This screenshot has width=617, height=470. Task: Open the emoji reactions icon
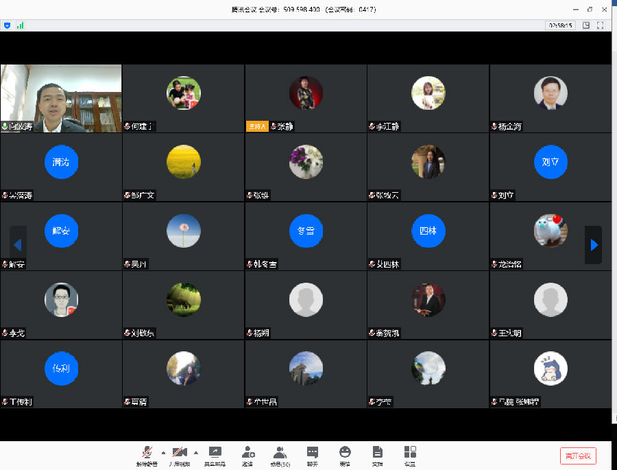pyautogui.click(x=345, y=454)
